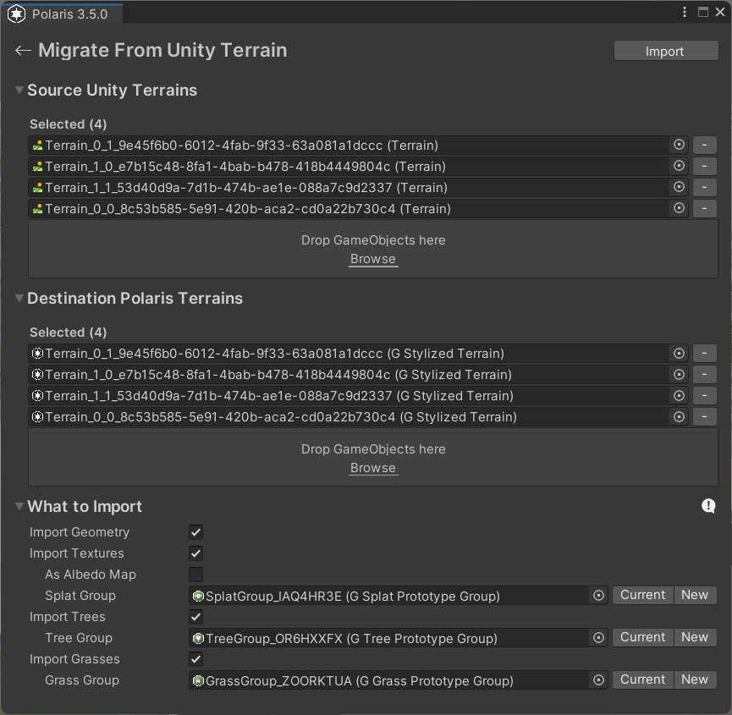732x715 pixels.
Task: Open object picker for destination Terrain_0_0 G Stylized Terrain
Action: tap(679, 417)
